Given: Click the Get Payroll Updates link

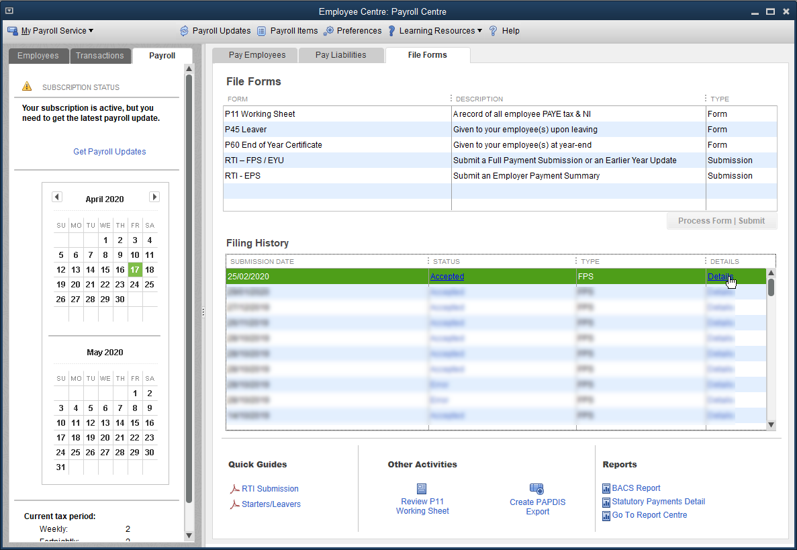Looking at the screenshot, I should [109, 152].
